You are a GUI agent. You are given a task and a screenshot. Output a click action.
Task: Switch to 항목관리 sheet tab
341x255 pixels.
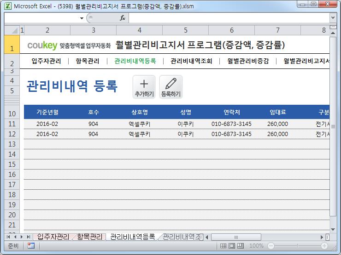tap(89, 237)
